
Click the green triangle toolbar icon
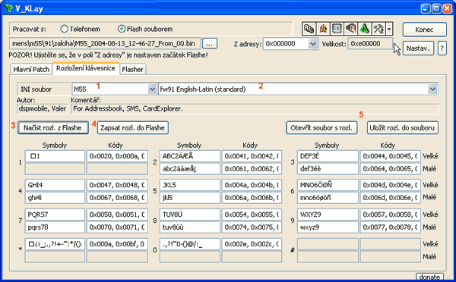(x=365, y=29)
